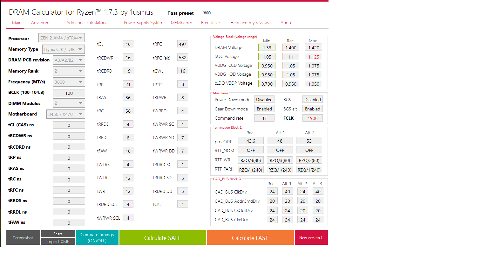Click the tRRDS ns input field
488x275 pixels.
click(69, 201)
